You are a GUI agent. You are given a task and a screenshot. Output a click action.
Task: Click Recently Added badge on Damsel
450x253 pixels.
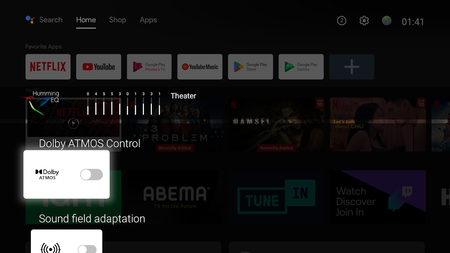[x=276, y=148]
